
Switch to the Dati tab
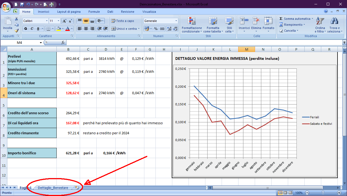click(x=110, y=12)
